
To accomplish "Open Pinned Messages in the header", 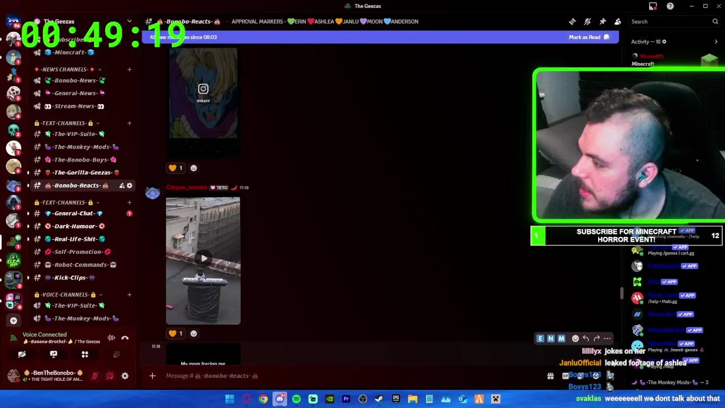I will coord(603,22).
